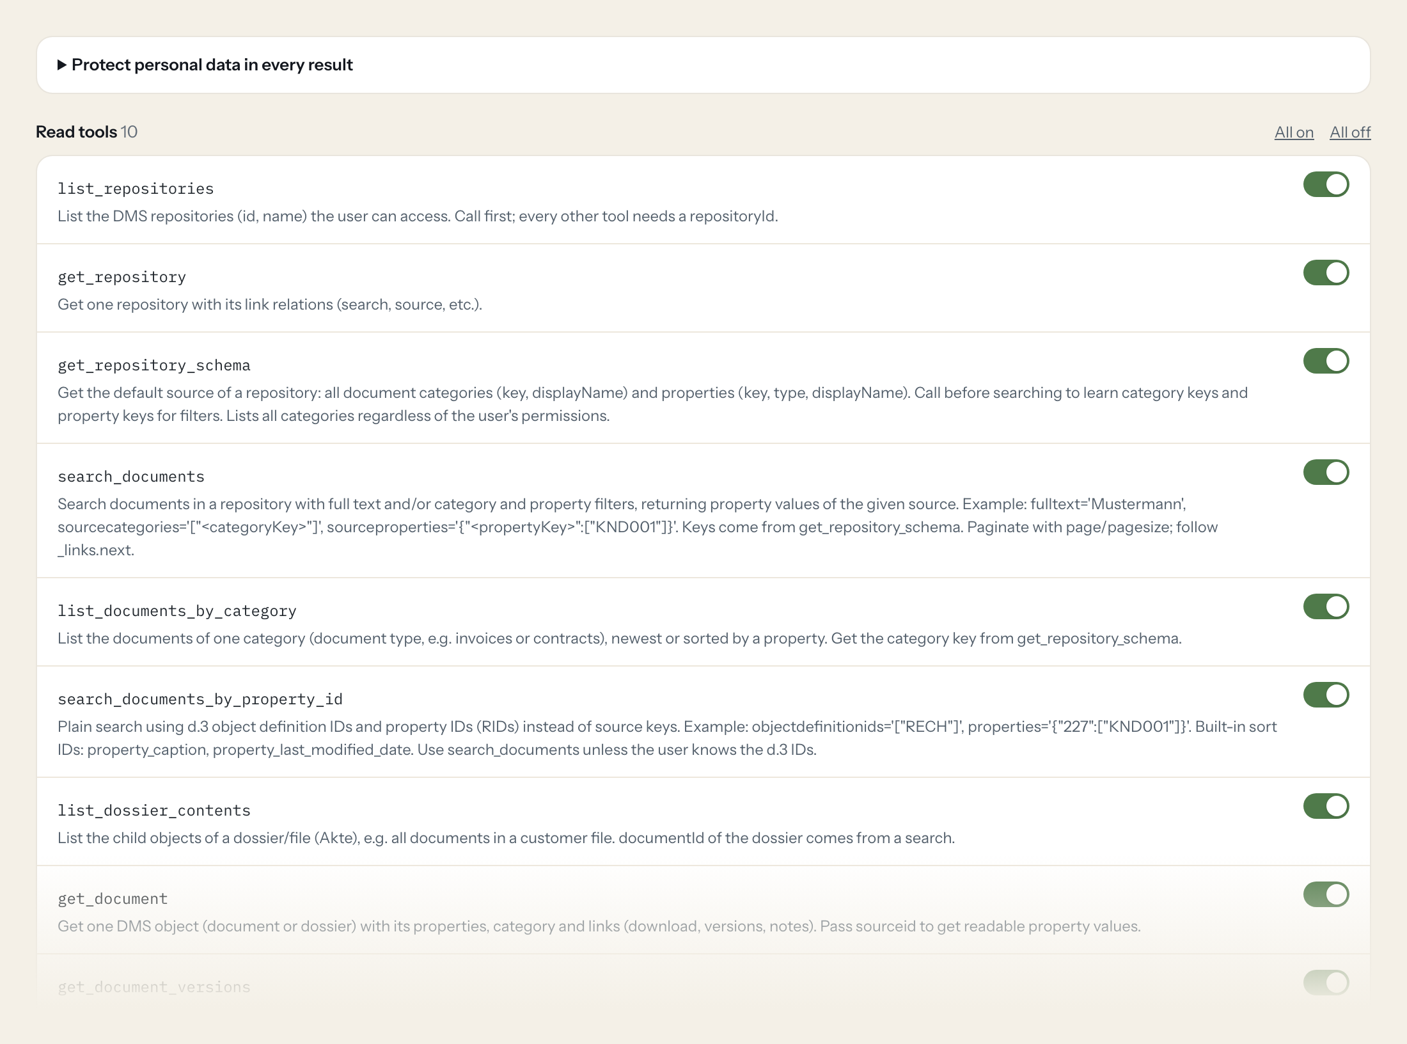Click the get_repository_schema tool name

154,365
